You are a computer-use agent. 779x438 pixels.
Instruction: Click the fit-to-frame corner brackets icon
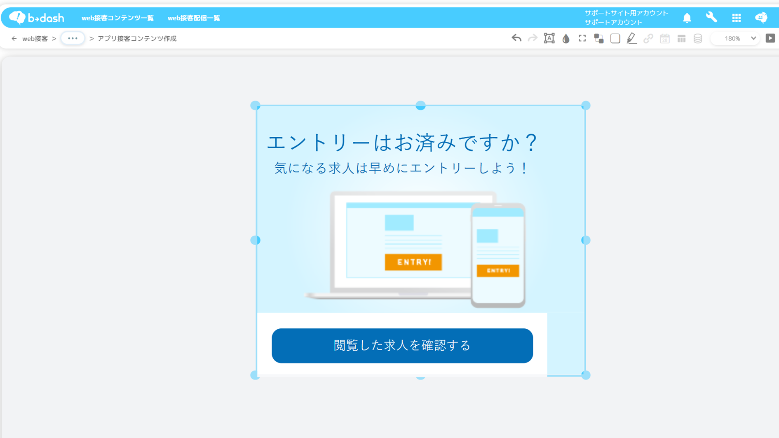[582, 38]
